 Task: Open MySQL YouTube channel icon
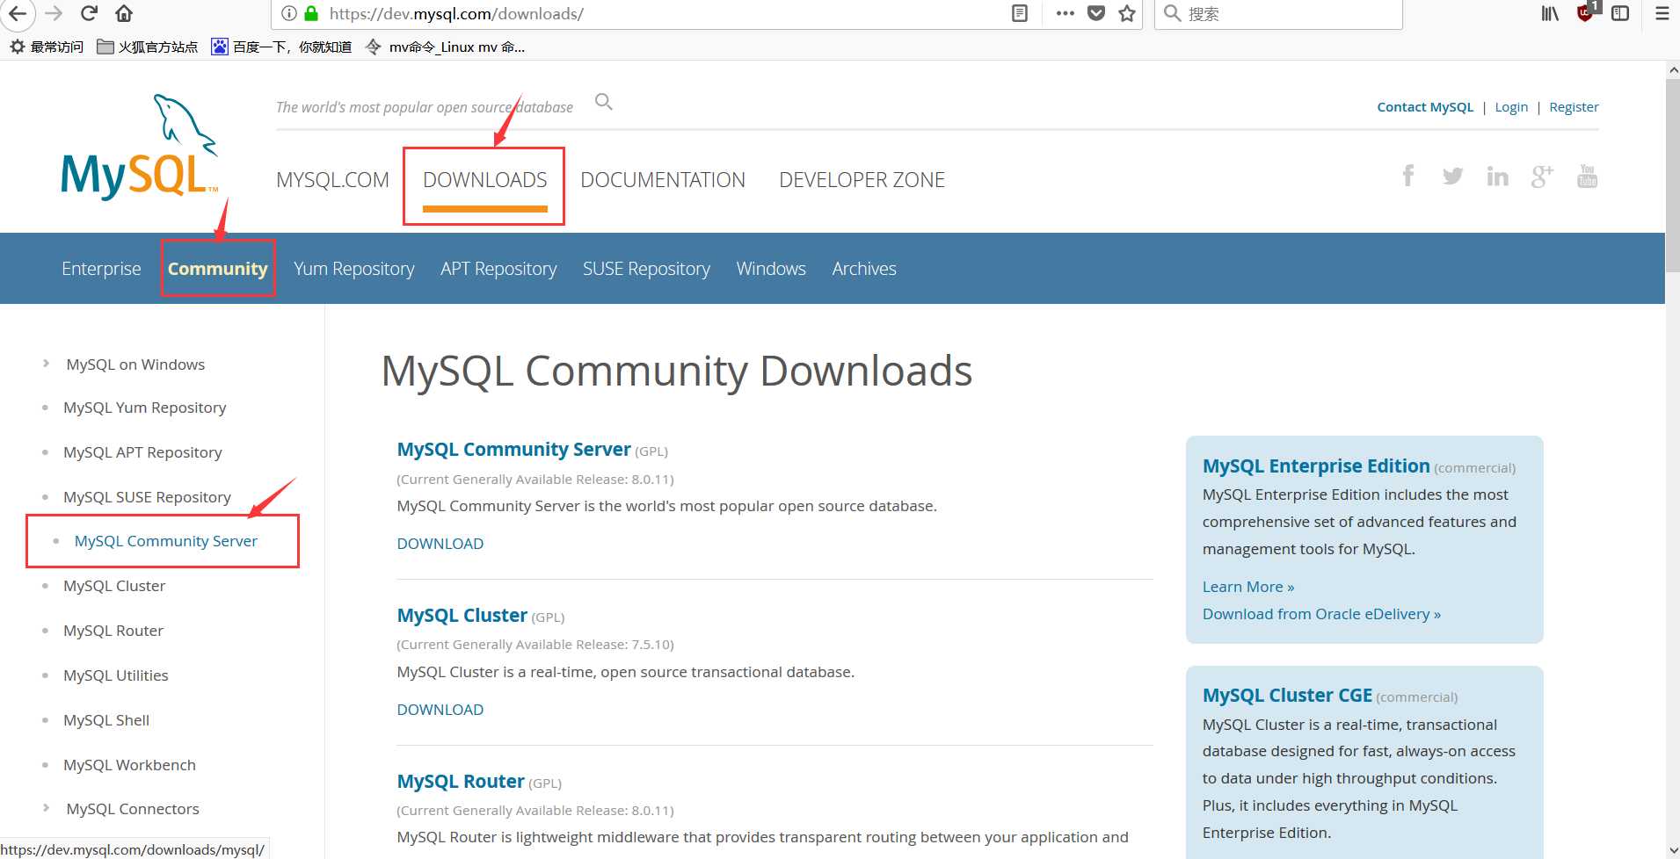[x=1587, y=176]
